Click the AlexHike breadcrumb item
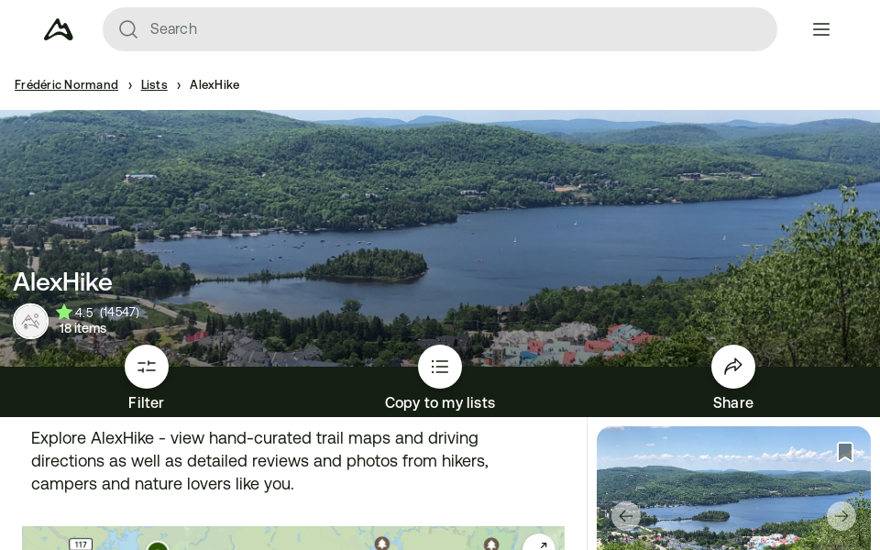Viewport: 880px width, 550px height. [x=214, y=84]
